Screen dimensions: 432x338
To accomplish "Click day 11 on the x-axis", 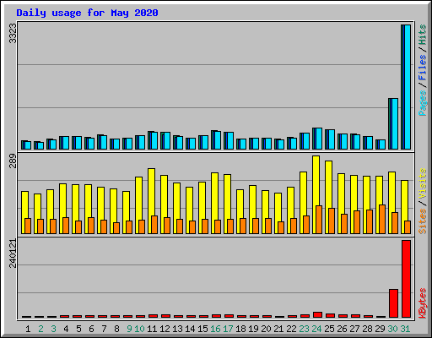I will tap(152, 329).
